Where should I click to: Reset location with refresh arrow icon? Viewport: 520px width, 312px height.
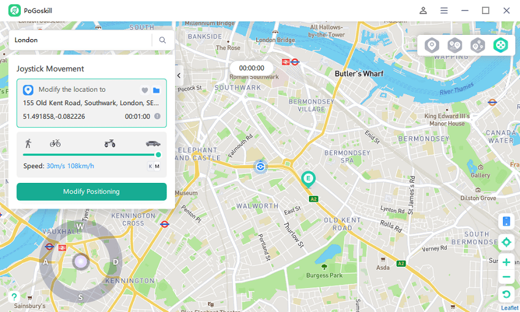coord(507,294)
